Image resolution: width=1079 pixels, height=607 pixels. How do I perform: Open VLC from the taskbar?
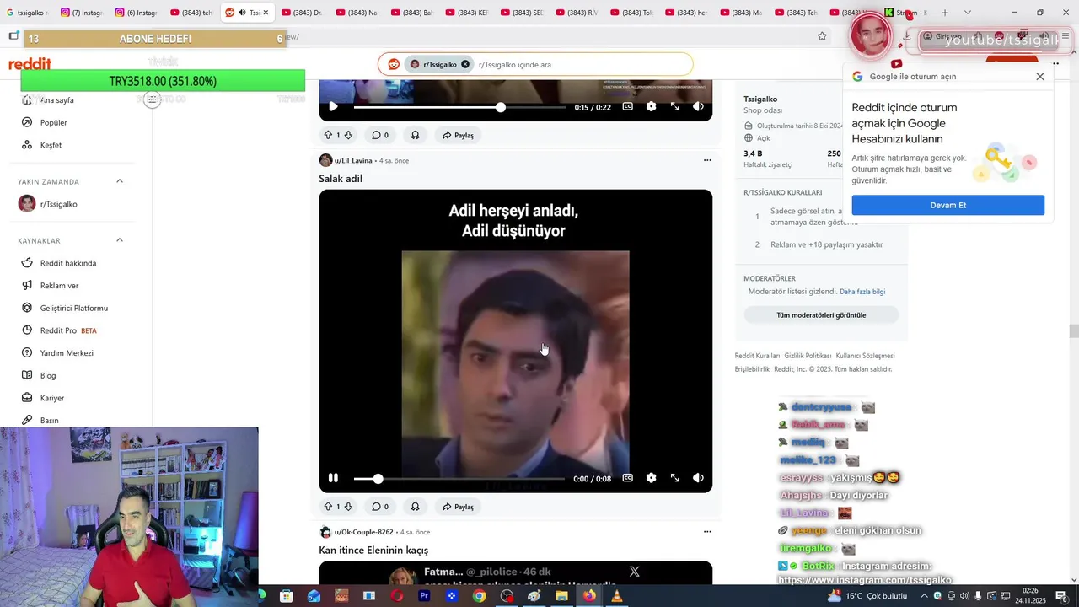click(x=616, y=596)
